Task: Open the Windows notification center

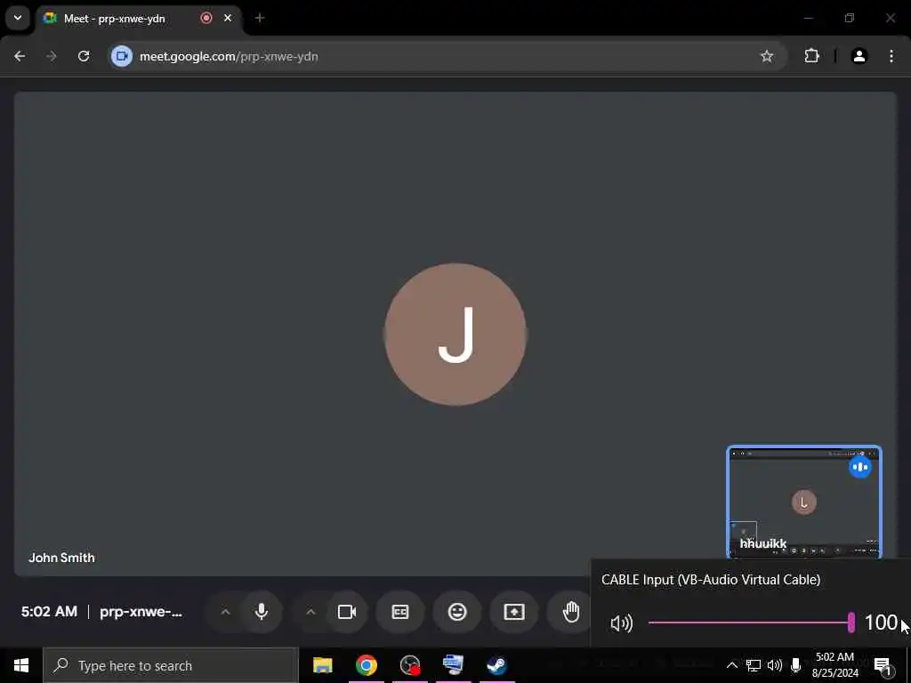Action: 882,666
